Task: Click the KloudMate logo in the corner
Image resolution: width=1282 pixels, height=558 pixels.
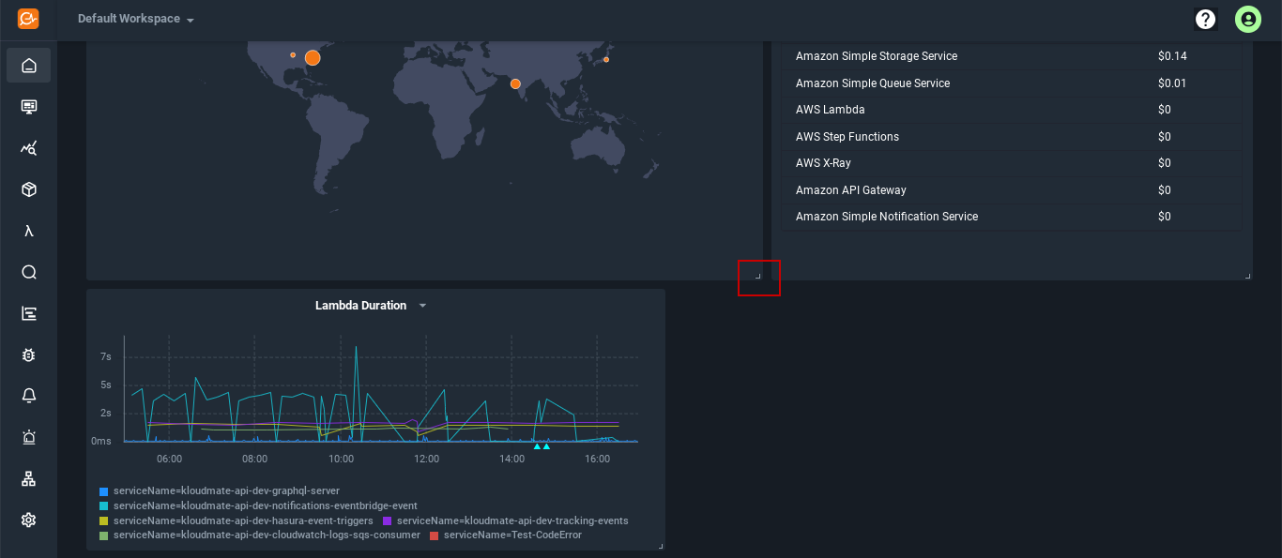Action: click(x=27, y=18)
